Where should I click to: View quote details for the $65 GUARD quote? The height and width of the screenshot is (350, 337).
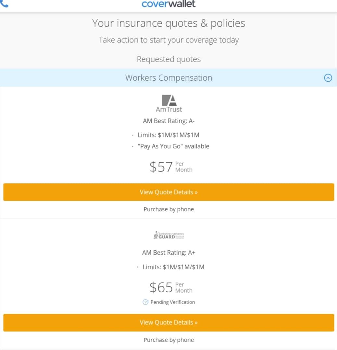coord(168,322)
